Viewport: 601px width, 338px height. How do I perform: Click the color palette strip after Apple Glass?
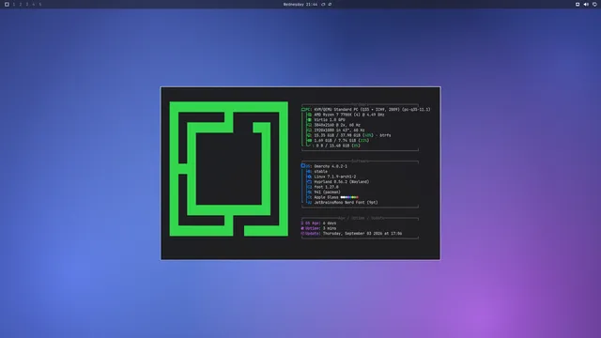tap(349, 197)
